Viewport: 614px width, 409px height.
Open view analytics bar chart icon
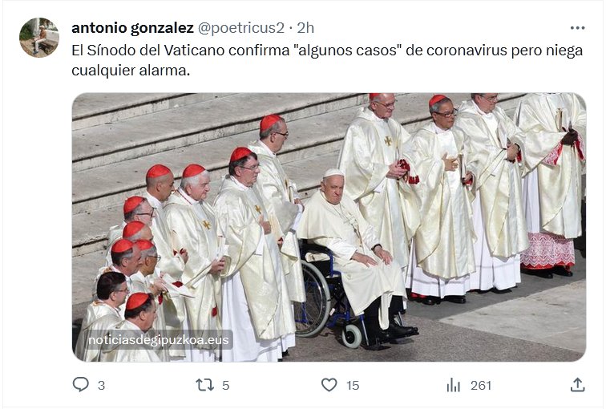(453, 385)
